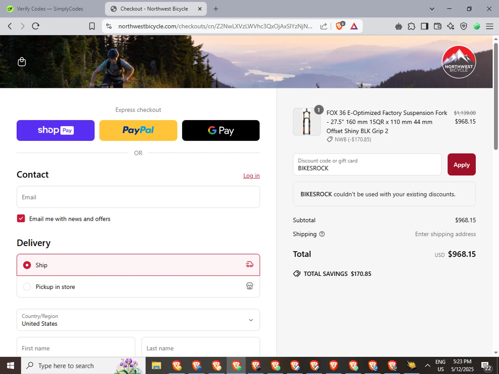Reload the checkout page

tap(36, 26)
